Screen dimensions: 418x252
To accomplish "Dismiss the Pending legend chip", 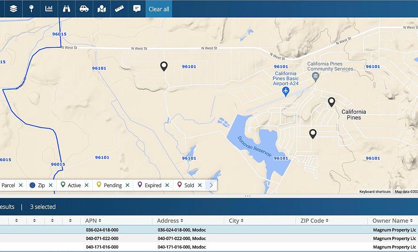I will 128,185.
